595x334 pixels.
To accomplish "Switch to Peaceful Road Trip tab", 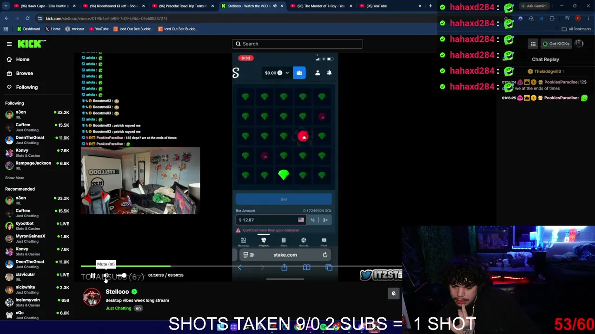I will tap(183, 6).
